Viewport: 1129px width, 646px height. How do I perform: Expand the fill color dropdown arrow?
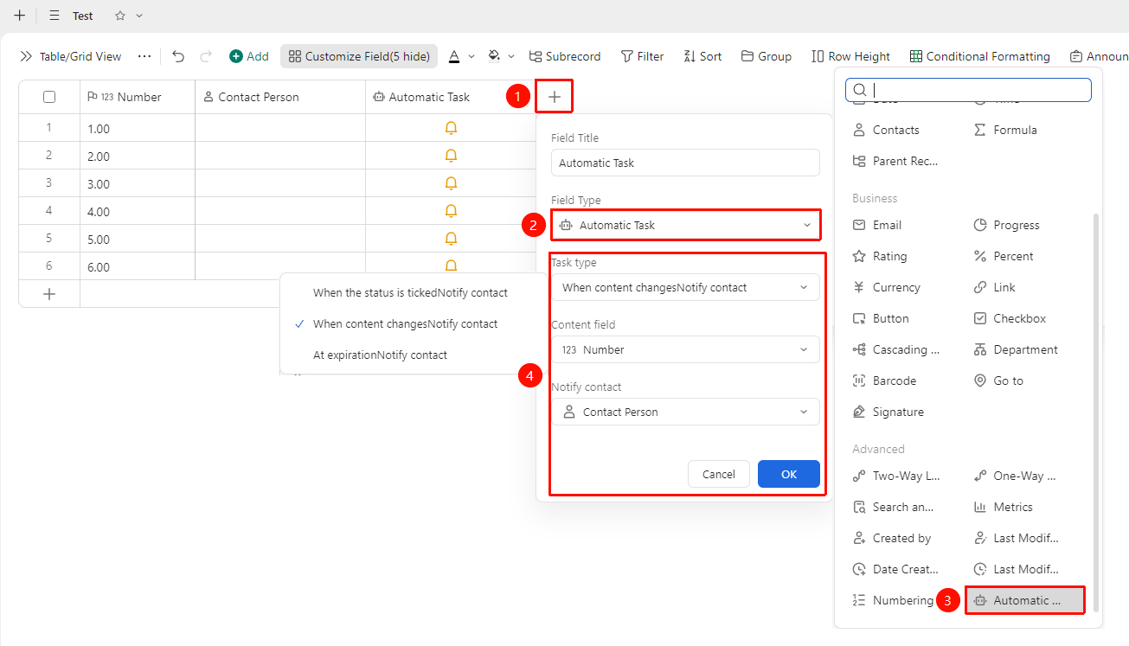(511, 56)
